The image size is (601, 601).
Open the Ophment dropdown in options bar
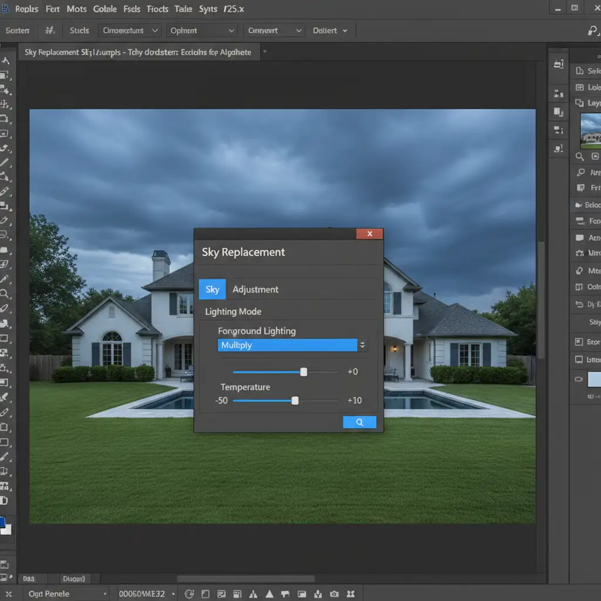pos(201,31)
